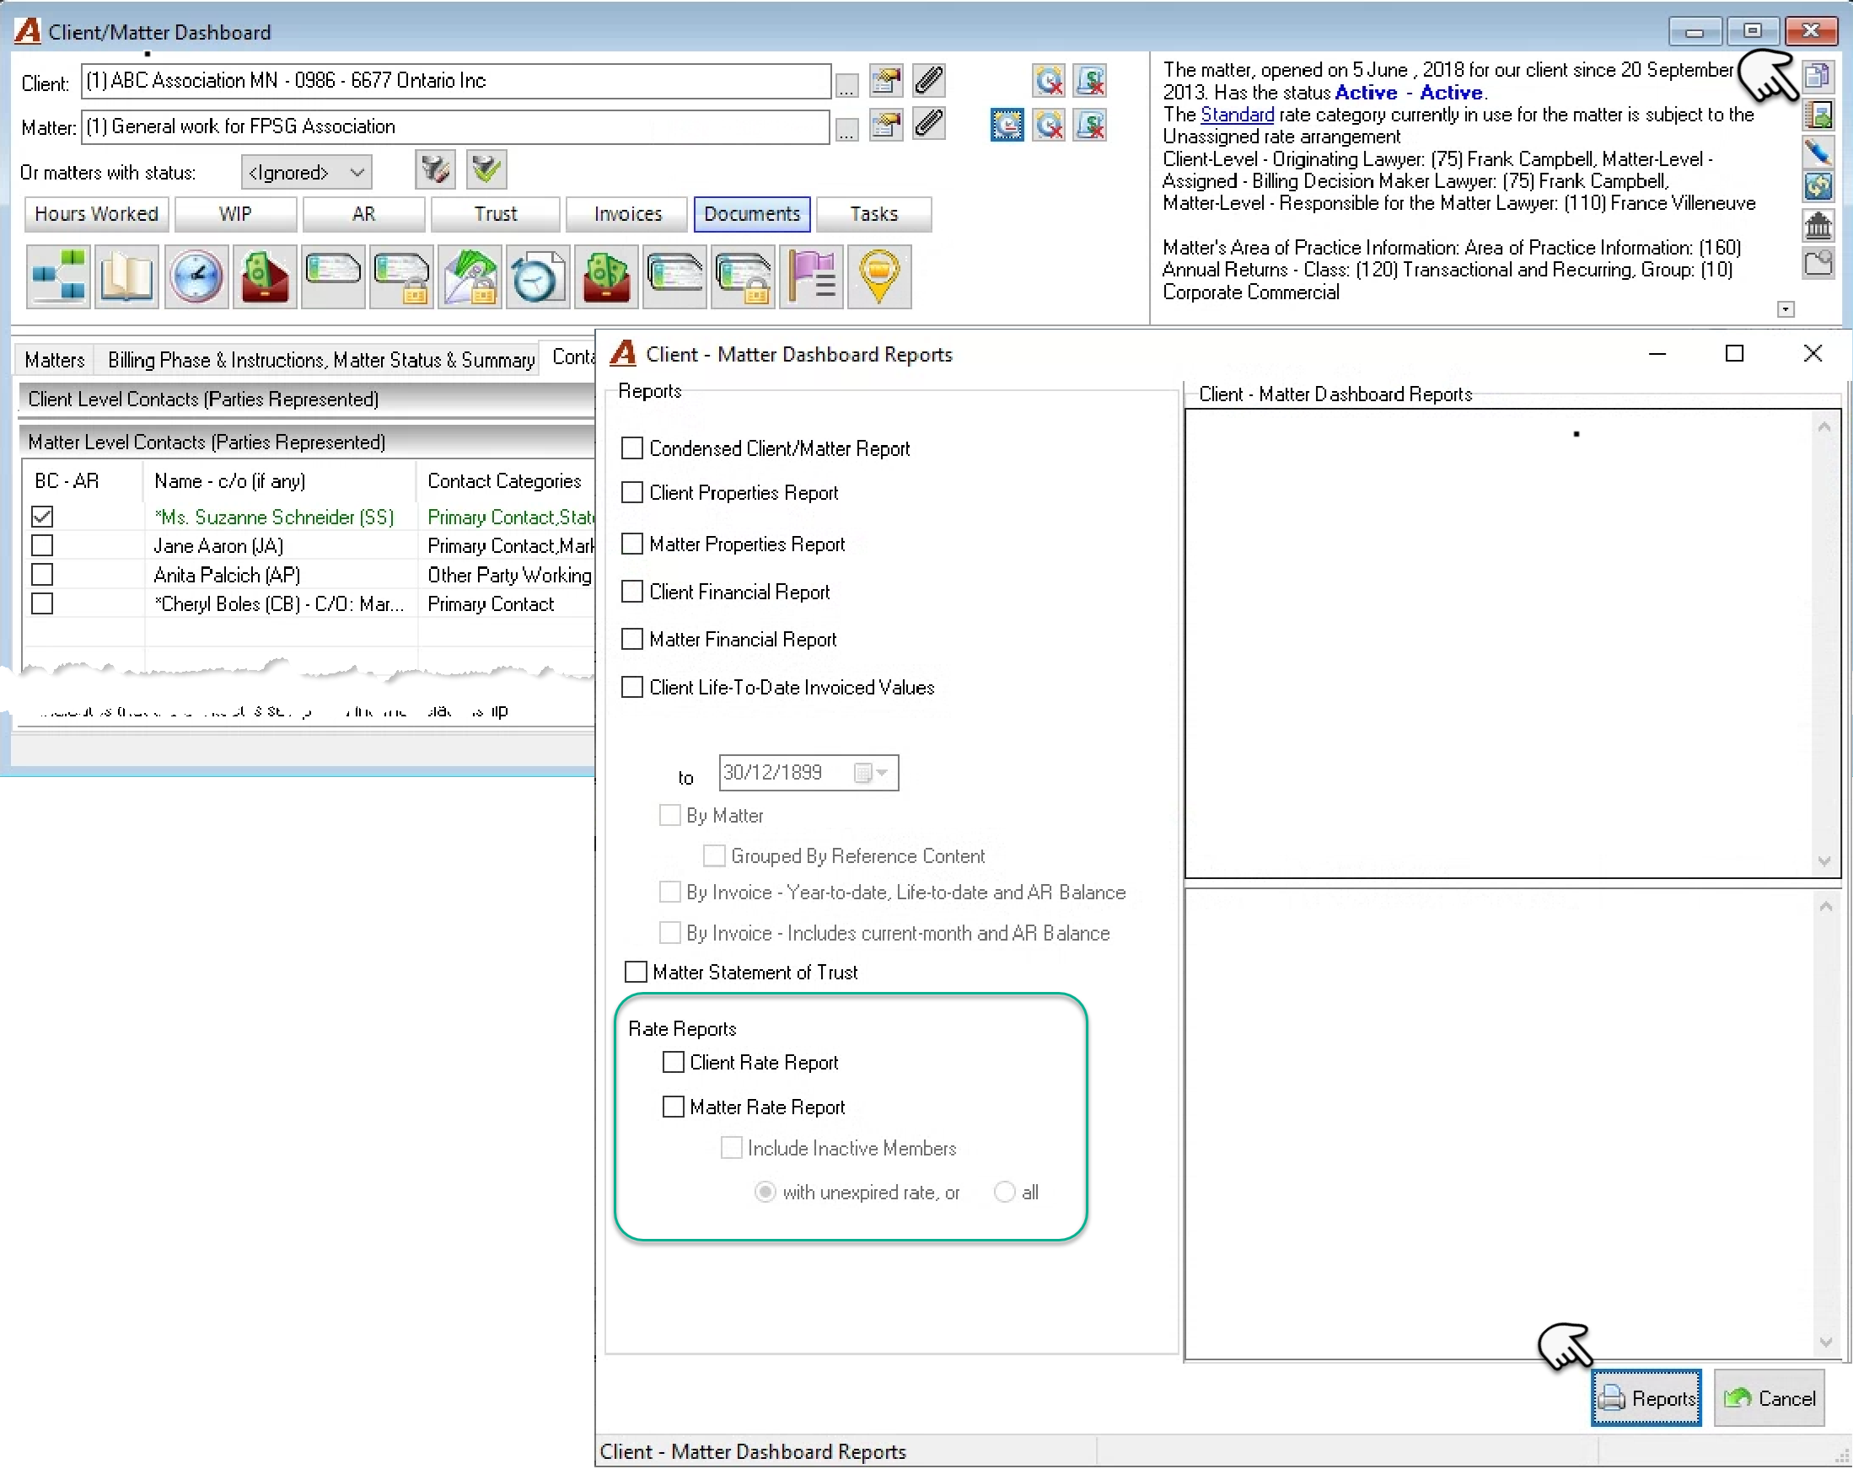Tick the Matter Financial Report checkbox

pos(631,639)
